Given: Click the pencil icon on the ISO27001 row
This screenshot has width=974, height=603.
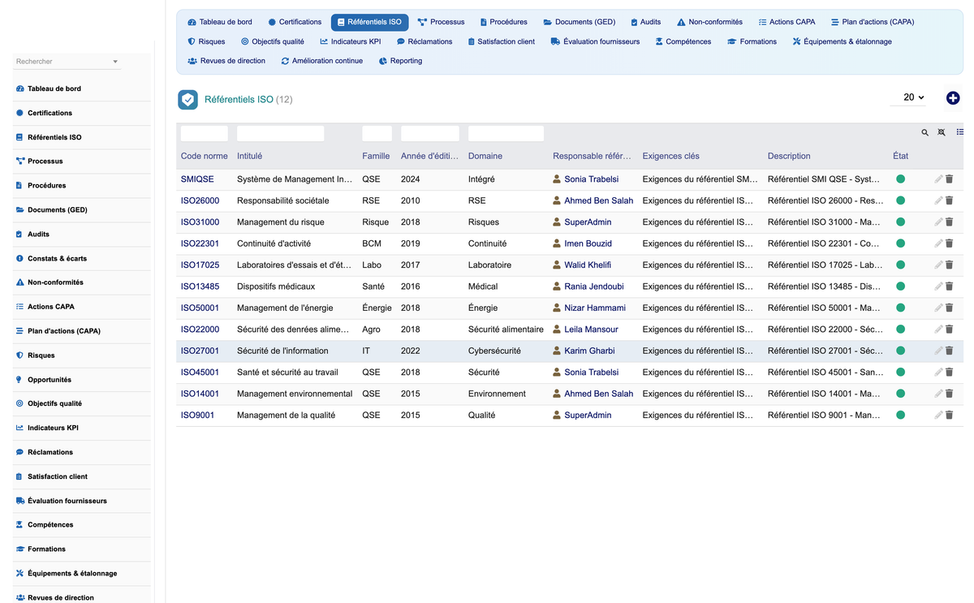Looking at the screenshot, I should 939,351.
